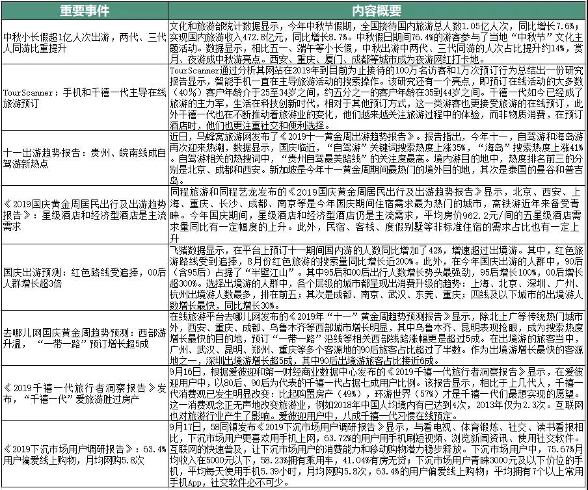Viewport: 588px width, 490px height.
Task: Select the cell "国庆出游预测：红色路线受追捧"
Action: pos(85,277)
